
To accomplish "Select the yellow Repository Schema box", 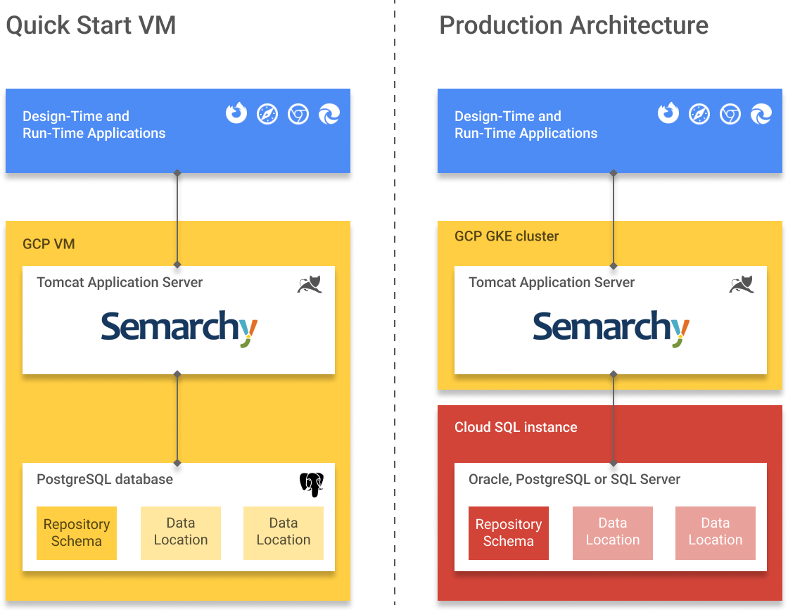I will tap(77, 533).
